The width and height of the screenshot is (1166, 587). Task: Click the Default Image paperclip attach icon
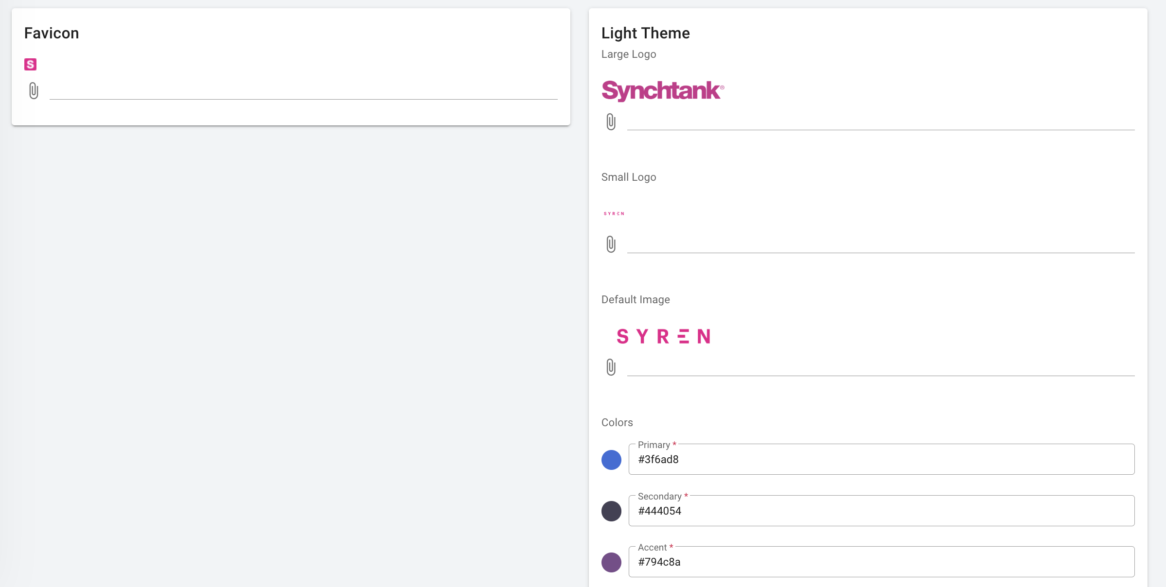[x=611, y=367]
